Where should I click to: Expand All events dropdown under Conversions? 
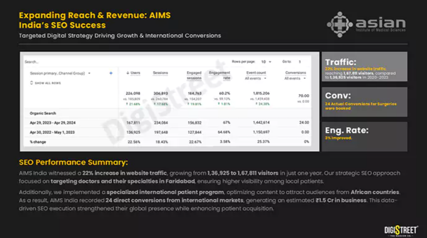coord(295,78)
